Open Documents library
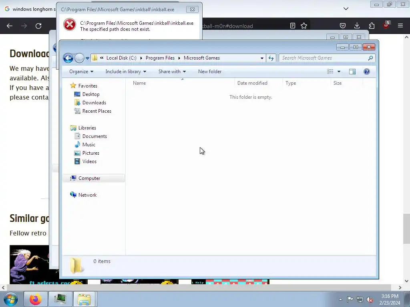This screenshot has height=307, width=410. [x=94, y=136]
